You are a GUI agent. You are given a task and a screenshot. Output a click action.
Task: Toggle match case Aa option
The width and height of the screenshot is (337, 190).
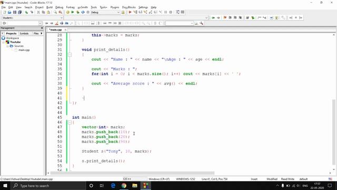[x=67, y=23]
